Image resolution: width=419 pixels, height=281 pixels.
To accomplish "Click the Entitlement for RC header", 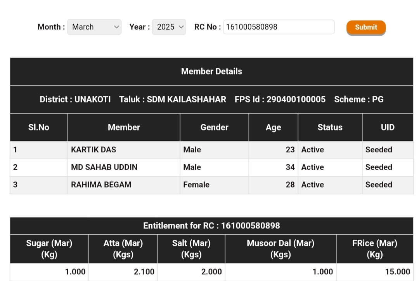I will 211,226.
